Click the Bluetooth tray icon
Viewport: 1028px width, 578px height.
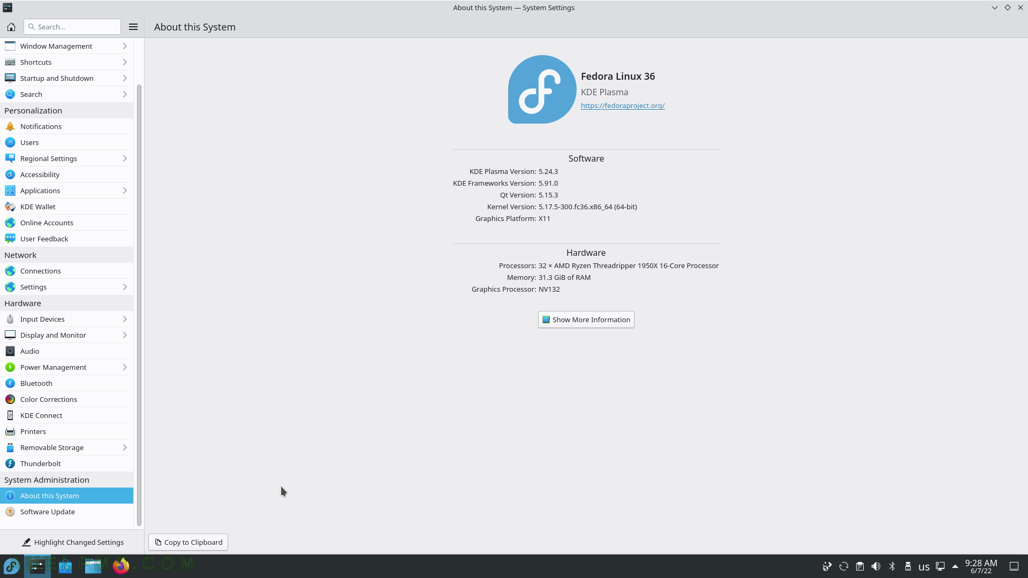click(892, 566)
